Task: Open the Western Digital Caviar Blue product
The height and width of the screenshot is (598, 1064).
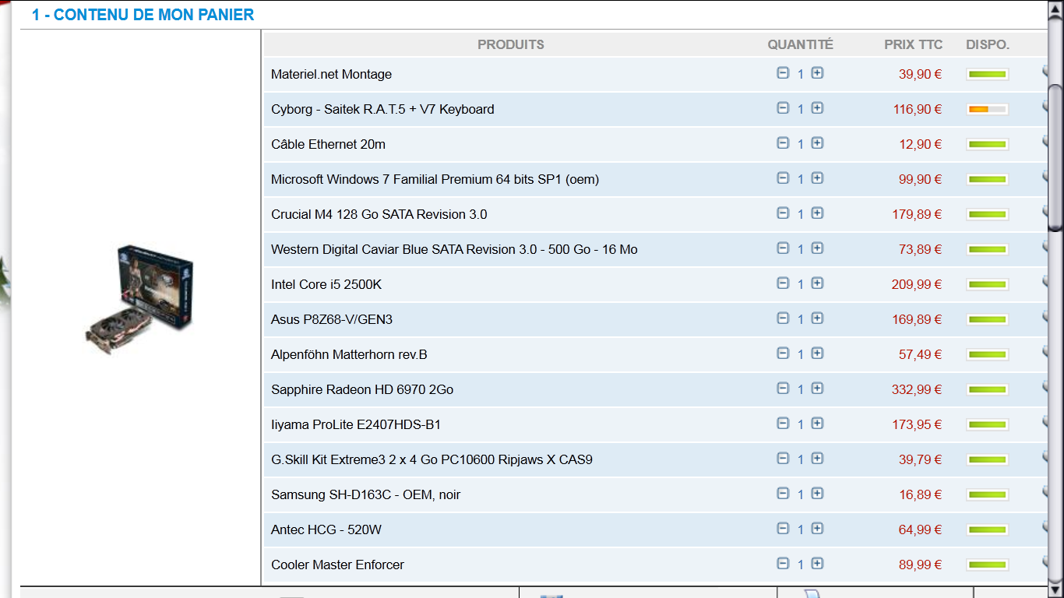Action: pyautogui.click(x=453, y=250)
